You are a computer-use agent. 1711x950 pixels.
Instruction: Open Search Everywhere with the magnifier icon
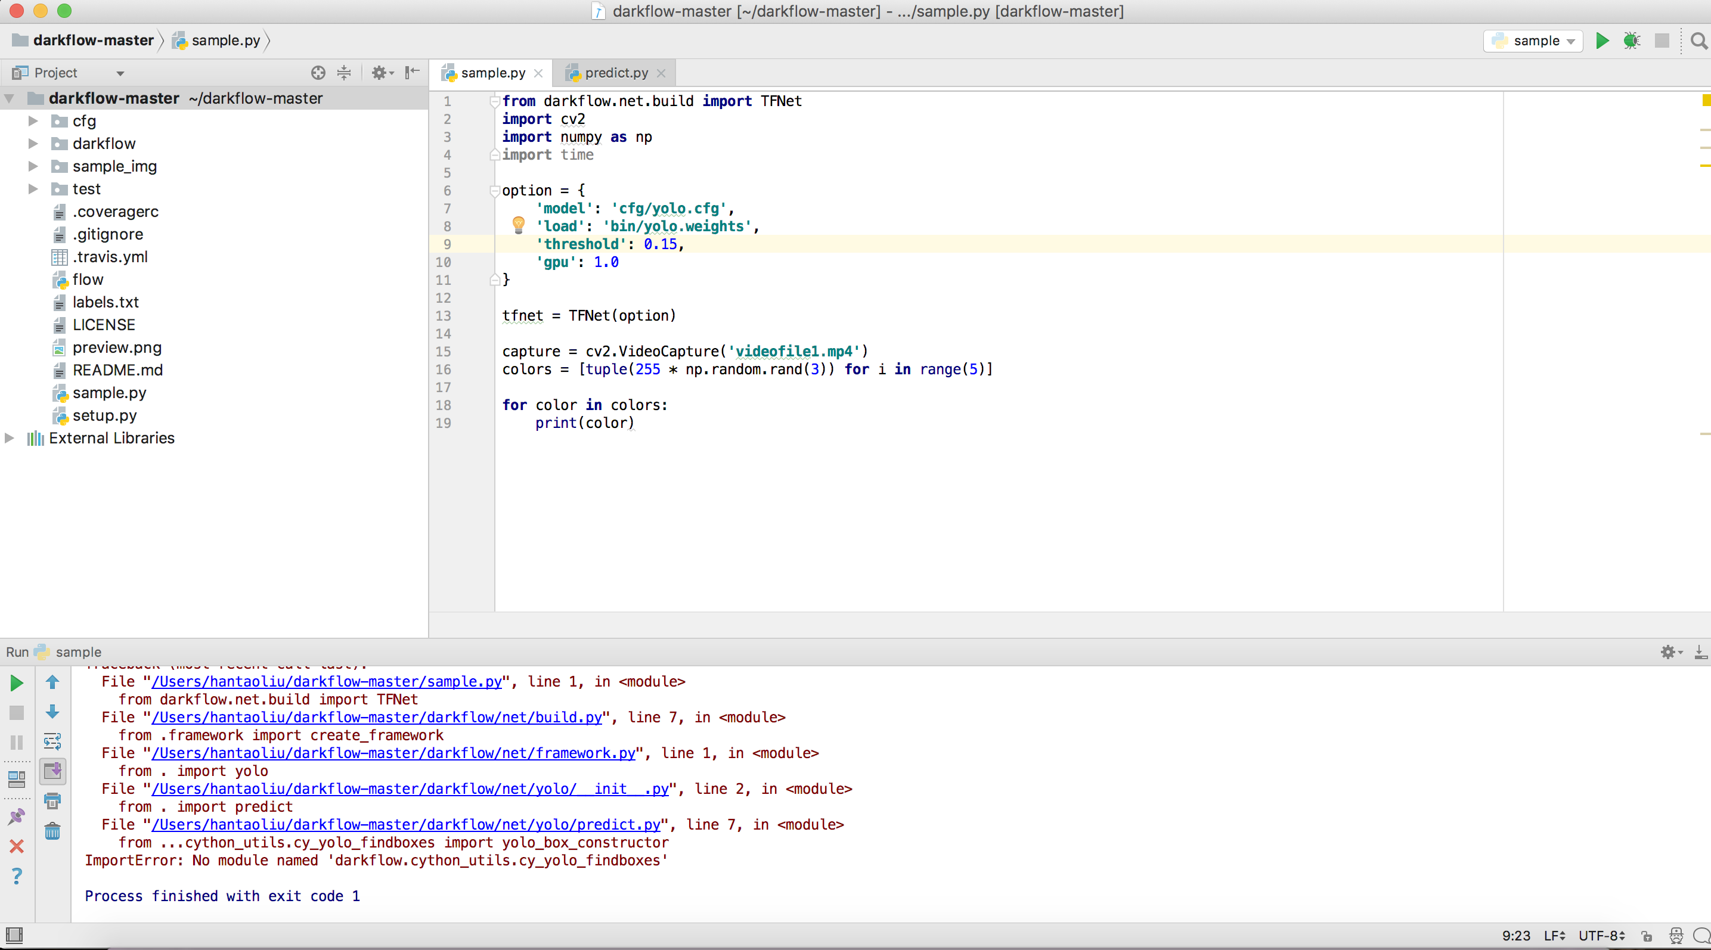click(1698, 41)
